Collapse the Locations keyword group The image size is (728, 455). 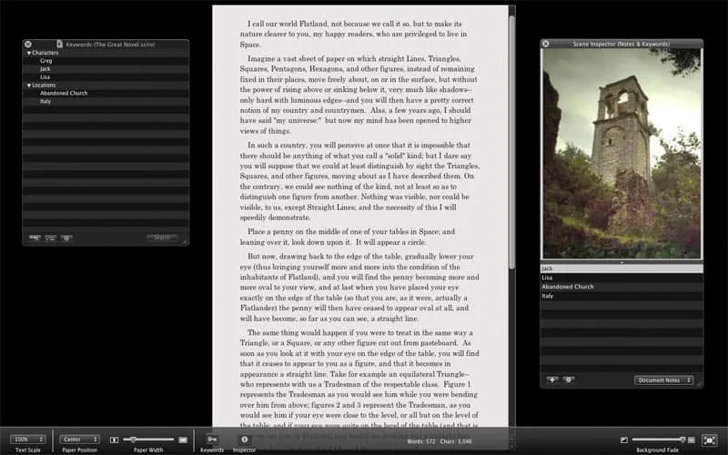[28, 86]
